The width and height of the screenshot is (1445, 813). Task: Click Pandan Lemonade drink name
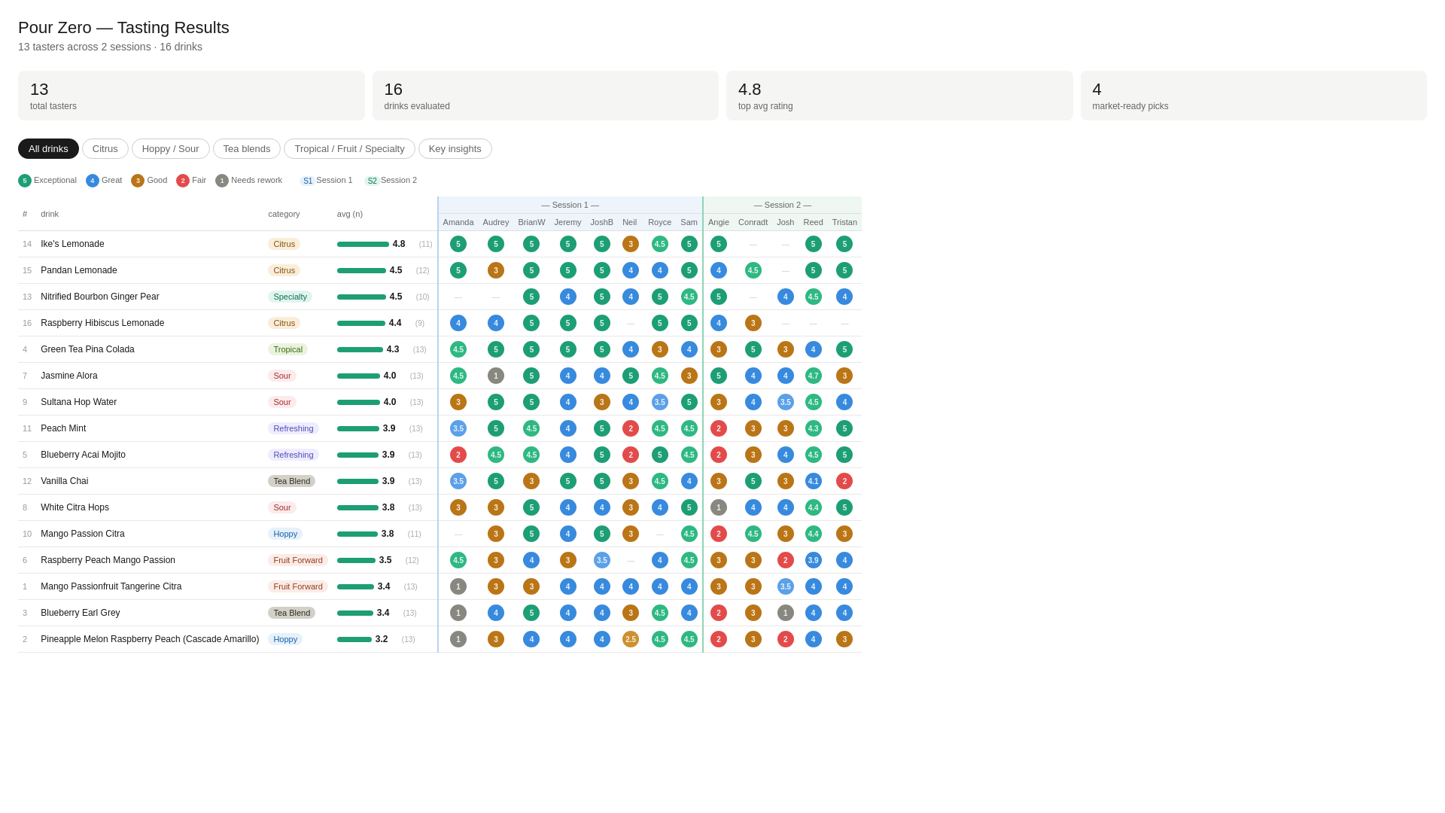pyautogui.click(x=79, y=270)
